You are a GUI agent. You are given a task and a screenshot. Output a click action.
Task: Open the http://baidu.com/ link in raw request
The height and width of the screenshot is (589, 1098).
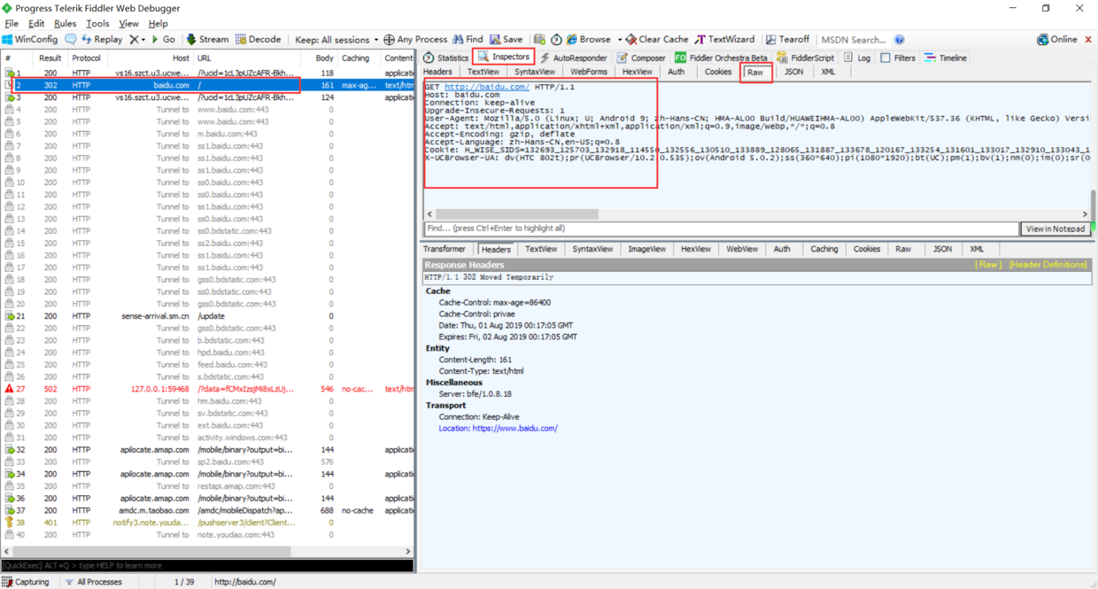(487, 87)
